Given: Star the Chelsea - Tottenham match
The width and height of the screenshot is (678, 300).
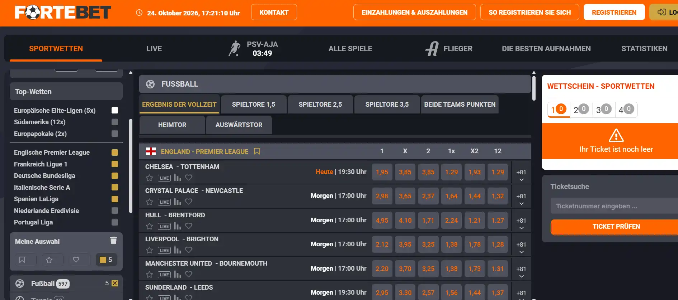Looking at the screenshot, I should click(x=150, y=178).
